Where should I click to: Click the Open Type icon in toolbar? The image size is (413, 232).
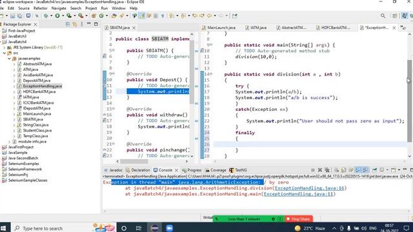coord(114,15)
